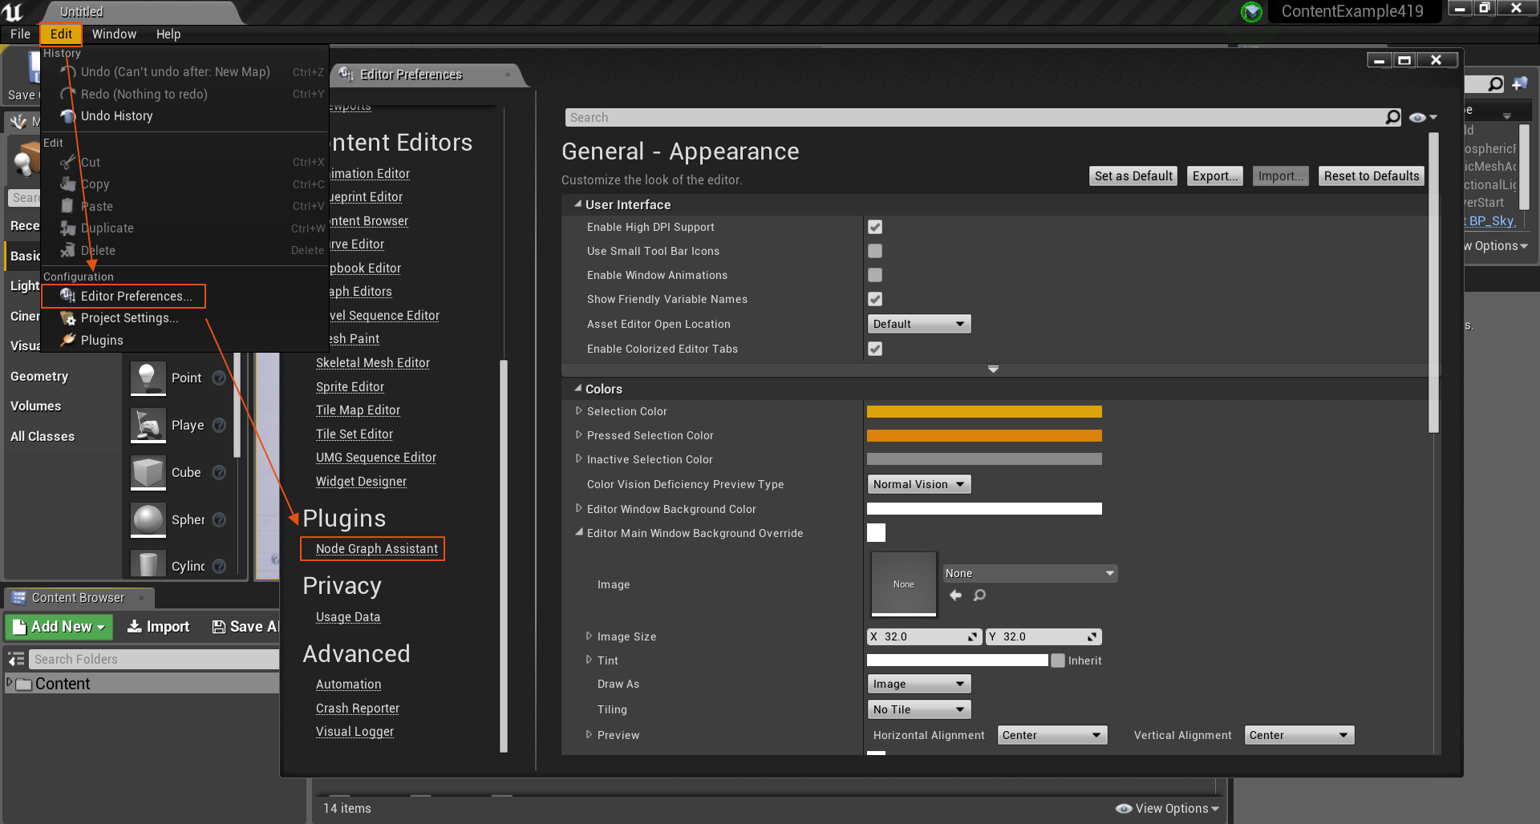Click the World Outliner search magnifier icon
The image size is (1540, 824).
tap(1495, 84)
